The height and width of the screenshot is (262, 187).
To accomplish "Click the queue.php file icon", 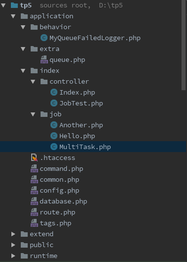I will [x=44, y=59].
